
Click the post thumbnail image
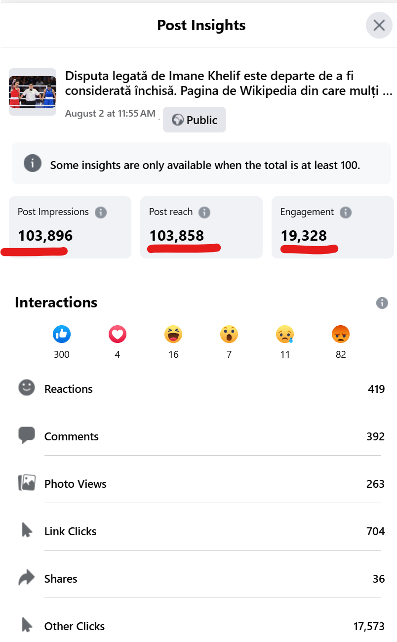point(33,92)
